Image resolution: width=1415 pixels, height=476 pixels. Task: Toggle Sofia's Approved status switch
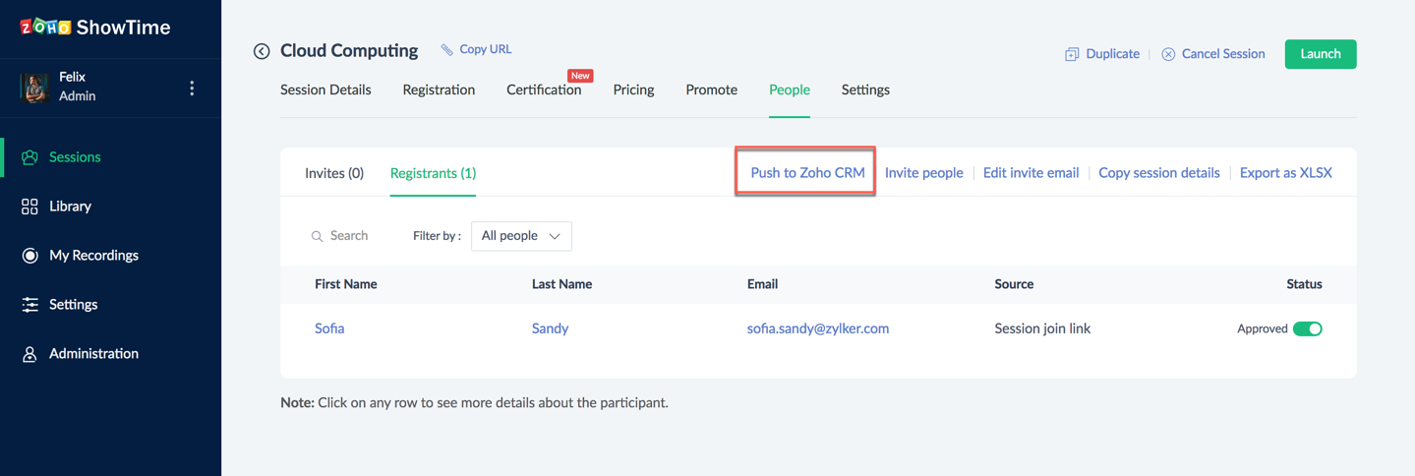click(1307, 328)
